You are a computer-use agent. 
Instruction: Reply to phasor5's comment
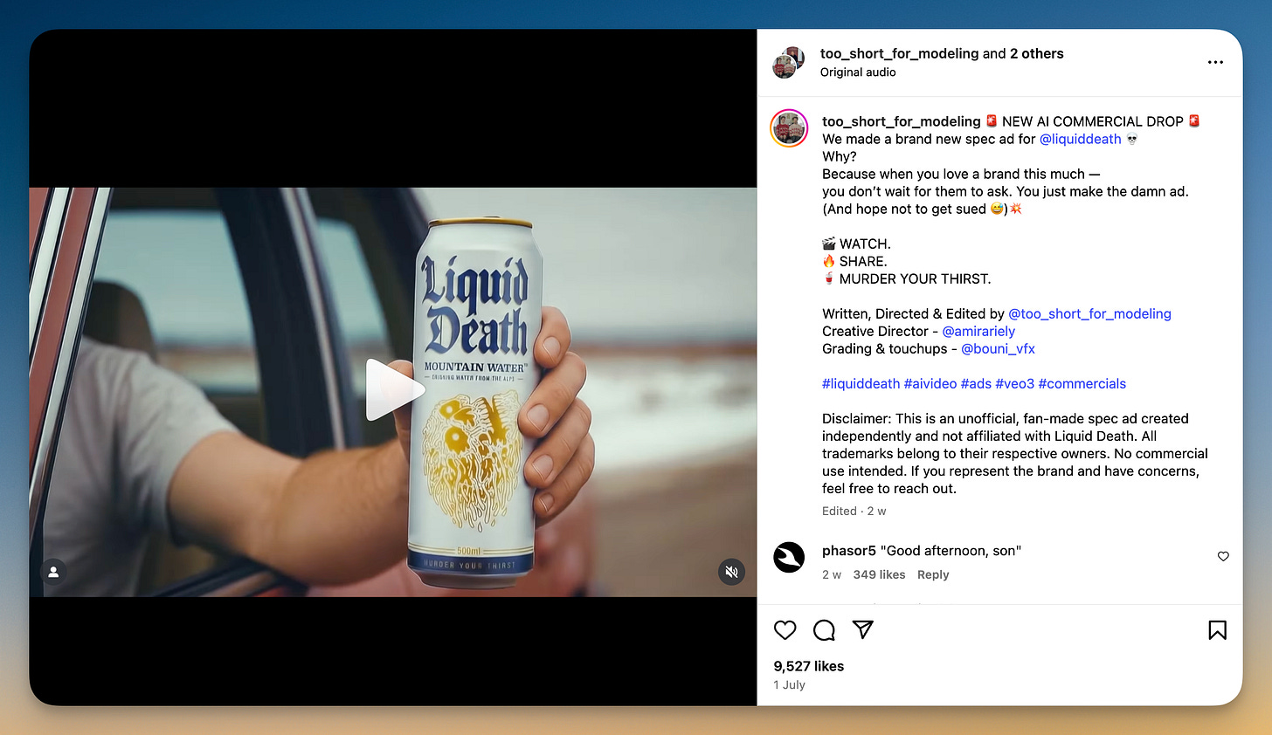(933, 574)
